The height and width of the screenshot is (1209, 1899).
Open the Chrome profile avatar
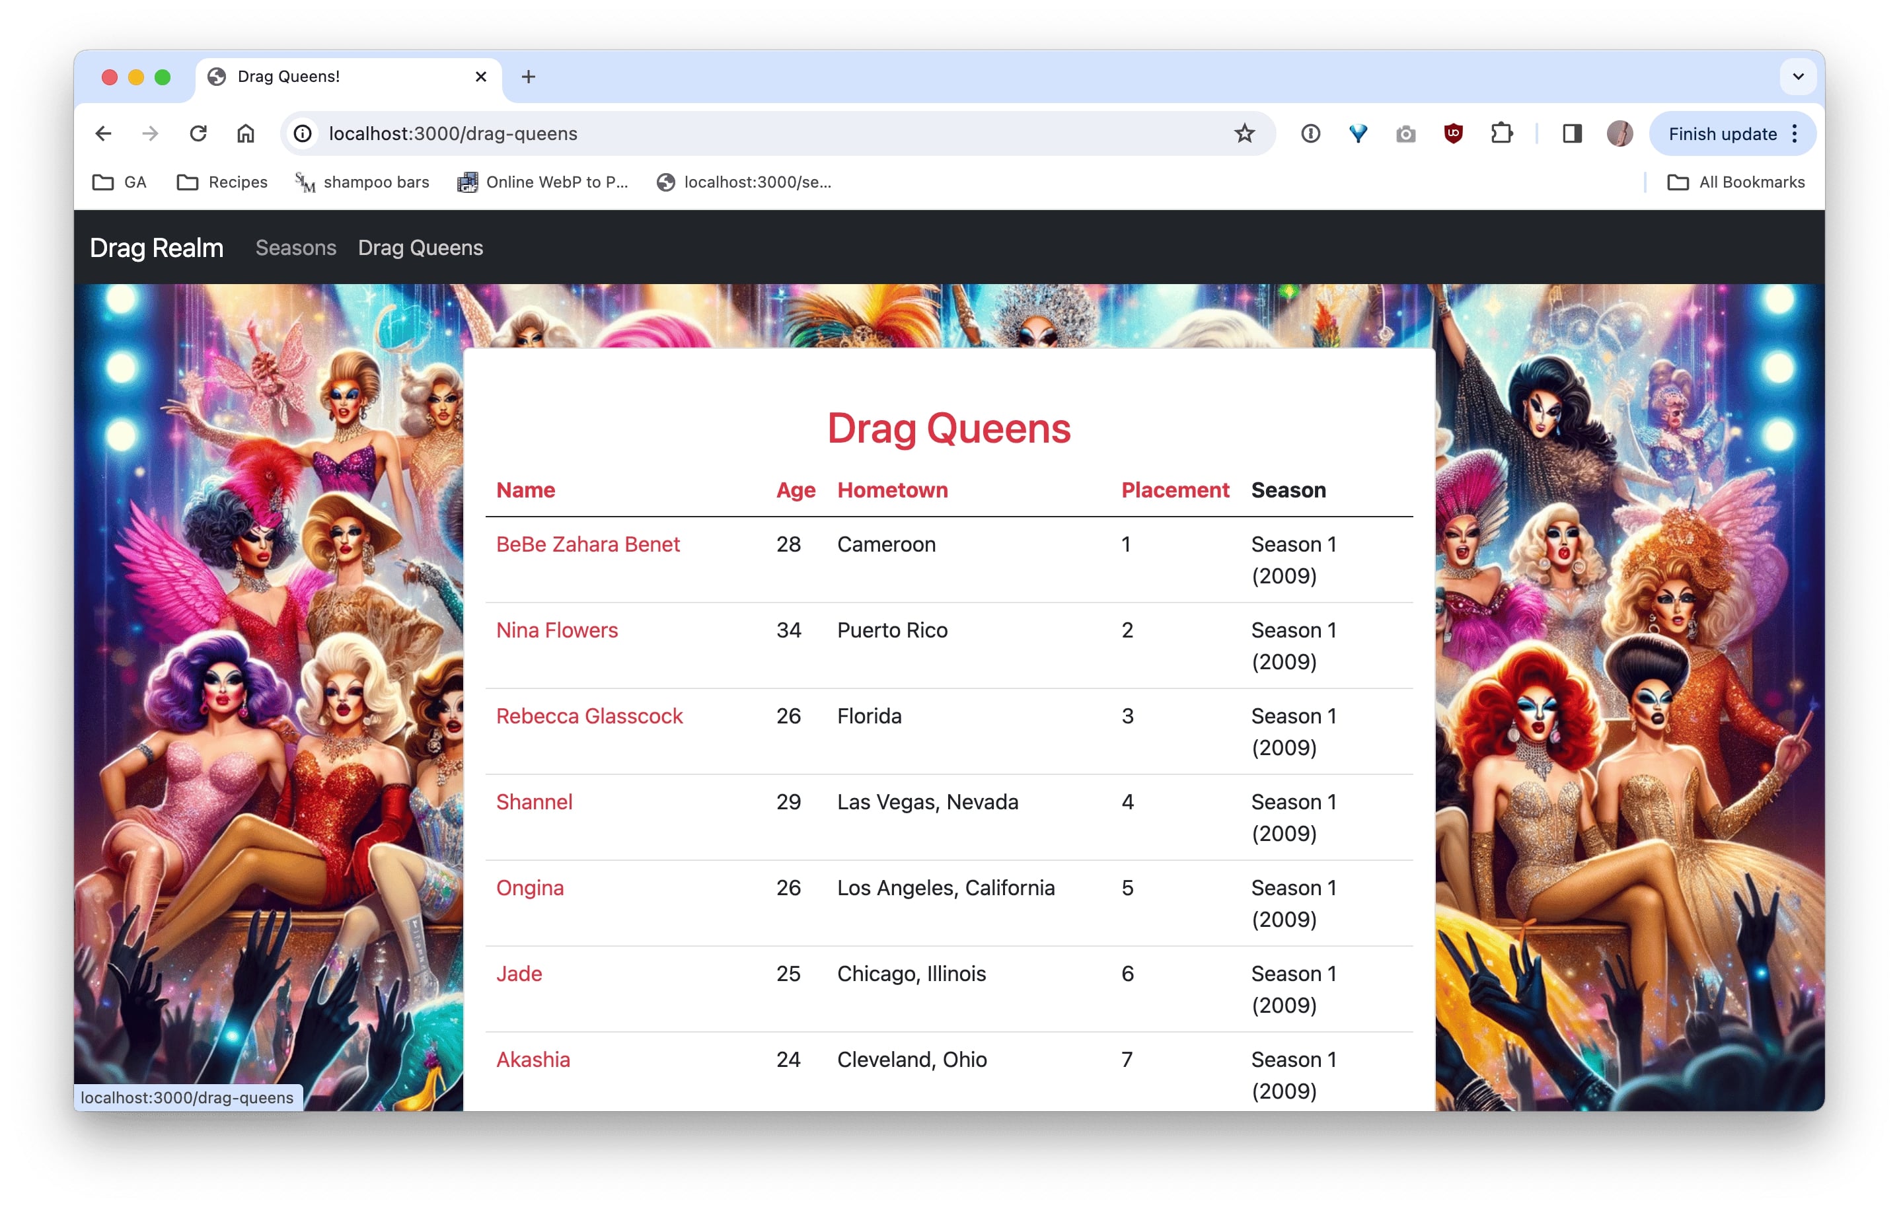coord(1619,133)
